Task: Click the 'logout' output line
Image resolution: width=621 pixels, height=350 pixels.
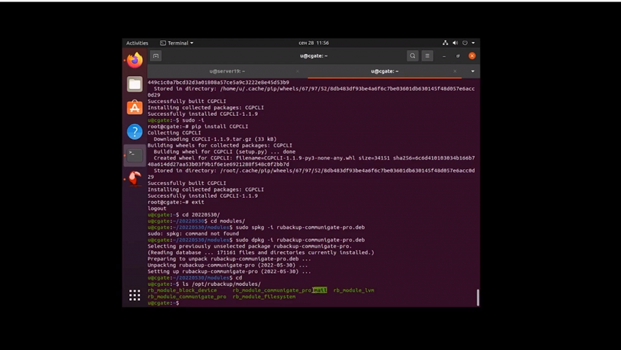Action: [x=157, y=208]
